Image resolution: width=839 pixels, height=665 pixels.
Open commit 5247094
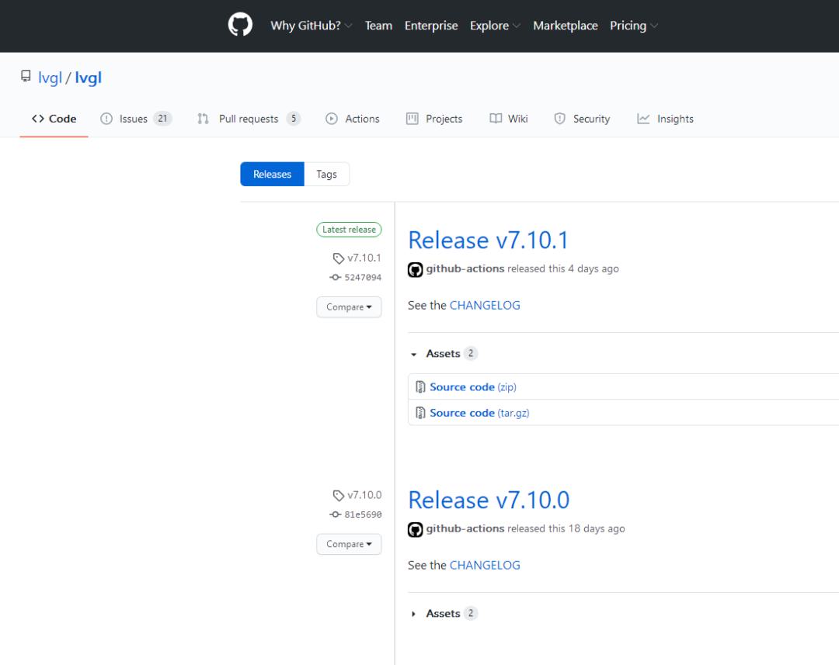[363, 278]
